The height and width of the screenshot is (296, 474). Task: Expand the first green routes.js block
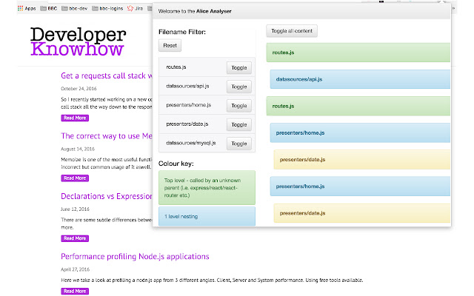[x=358, y=53]
